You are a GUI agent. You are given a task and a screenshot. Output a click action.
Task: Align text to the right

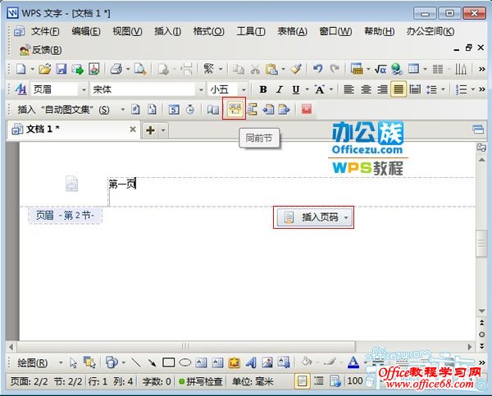coord(382,89)
